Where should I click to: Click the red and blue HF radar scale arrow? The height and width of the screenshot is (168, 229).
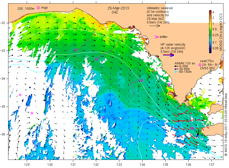pyautogui.click(x=168, y=55)
